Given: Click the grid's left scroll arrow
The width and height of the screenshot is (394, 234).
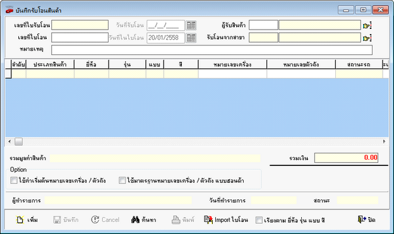Looking at the screenshot, I should click(9, 142).
